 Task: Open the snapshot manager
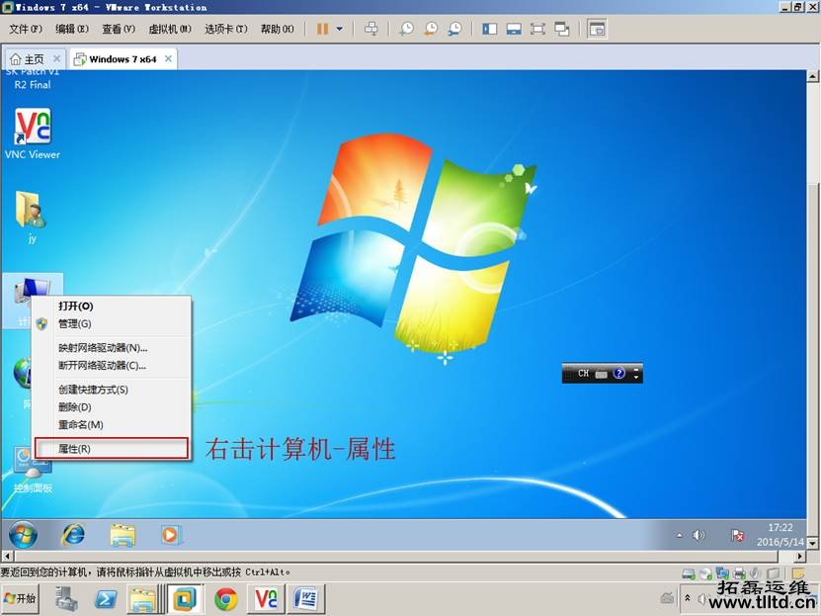pyautogui.click(x=454, y=29)
